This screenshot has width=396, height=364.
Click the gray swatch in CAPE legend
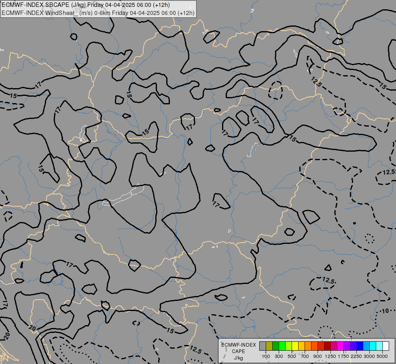(263, 346)
